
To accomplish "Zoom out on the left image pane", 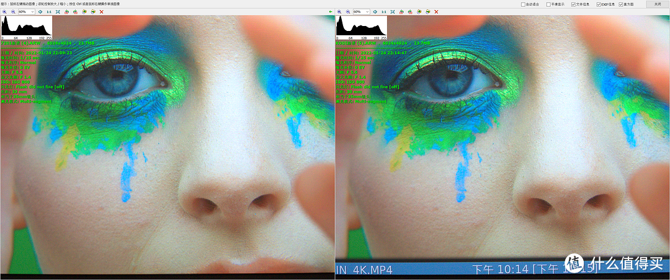I will click(x=13, y=12).
